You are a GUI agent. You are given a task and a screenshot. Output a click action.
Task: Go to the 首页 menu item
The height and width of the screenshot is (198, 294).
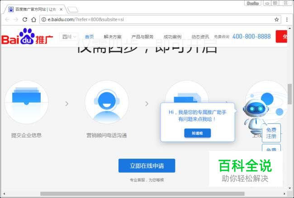89,37
